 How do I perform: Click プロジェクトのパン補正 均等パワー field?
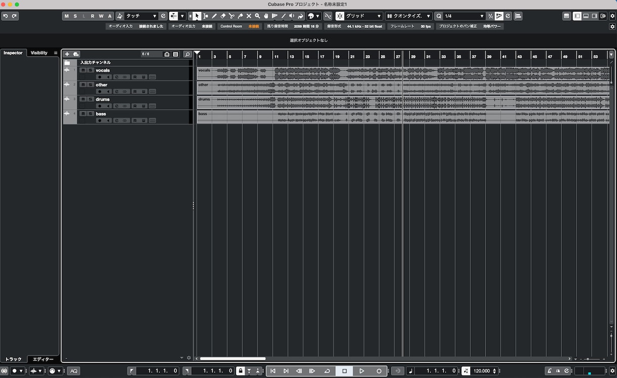(470, 26)
